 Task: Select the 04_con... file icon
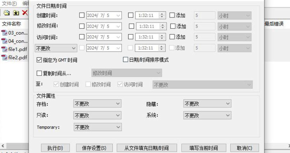(4, 41)
